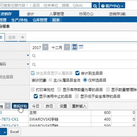
Task: Open the 客户中心 help dropdown
Action: click(x=112, y=6)
